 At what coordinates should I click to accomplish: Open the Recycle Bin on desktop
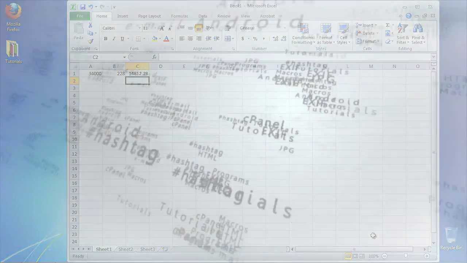pyautogui.click(x=451, y=239)
